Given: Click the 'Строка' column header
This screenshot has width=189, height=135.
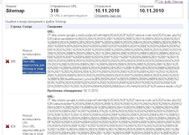Looking at the screenshot, I should click(16, 26).
